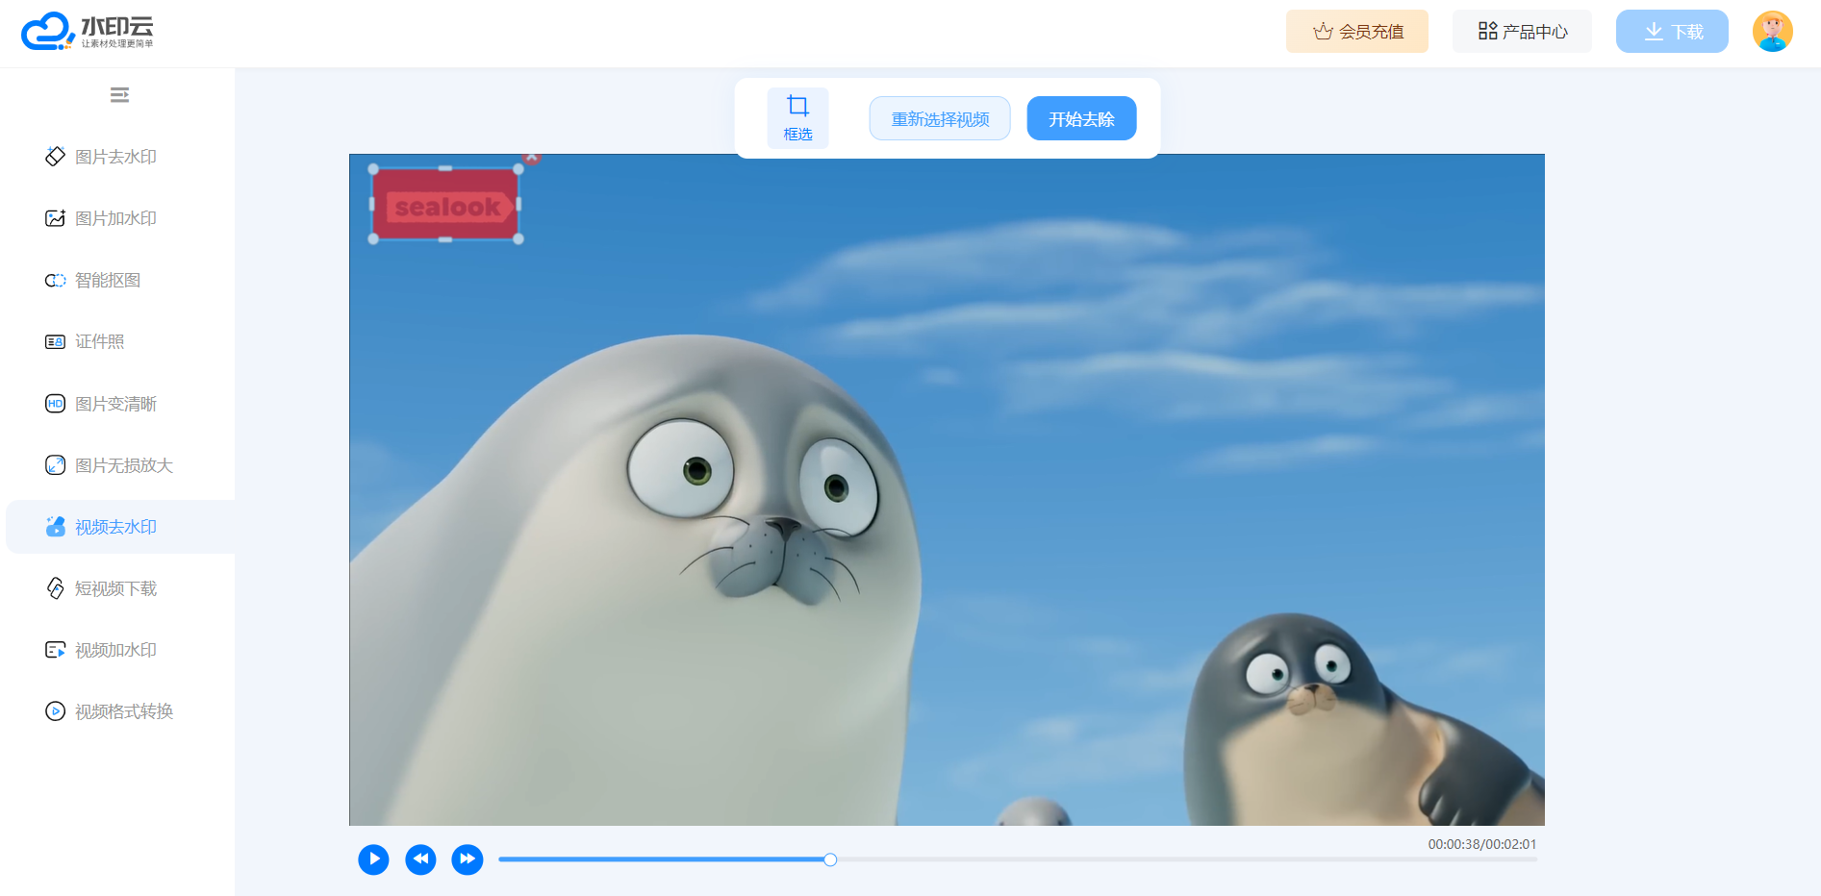The width and height of the screenshot is (1821, 896).
Task: Click the video progress slider handle
Action: click(830, 859)
